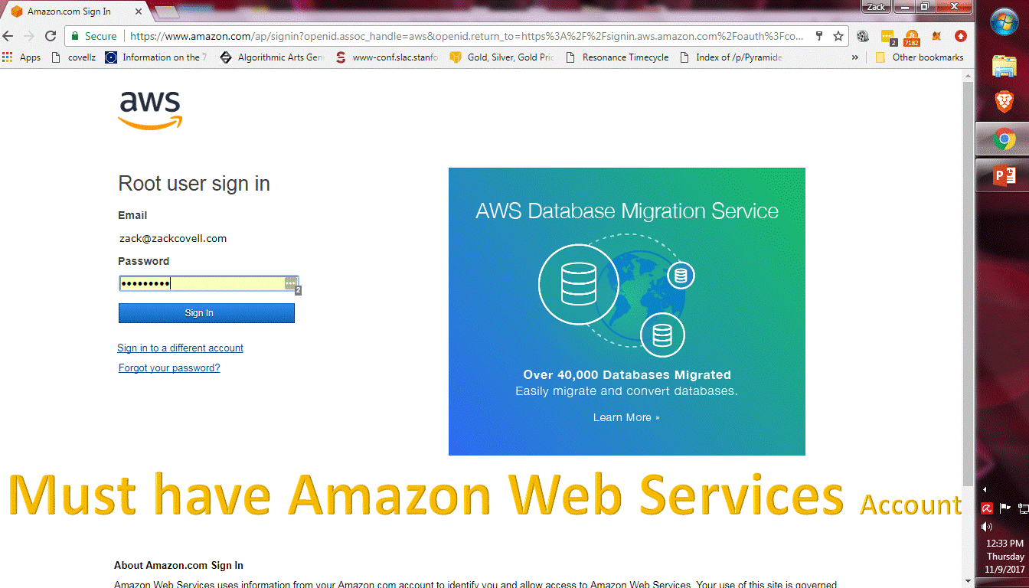
Task: Show hidden tray icons arrow
Action: click(985, 488)
